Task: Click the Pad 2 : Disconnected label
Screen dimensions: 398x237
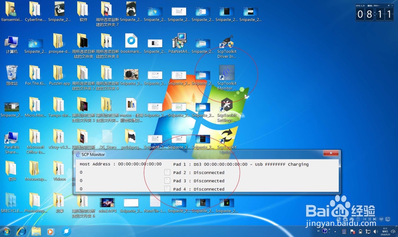Action: point(199,173)
